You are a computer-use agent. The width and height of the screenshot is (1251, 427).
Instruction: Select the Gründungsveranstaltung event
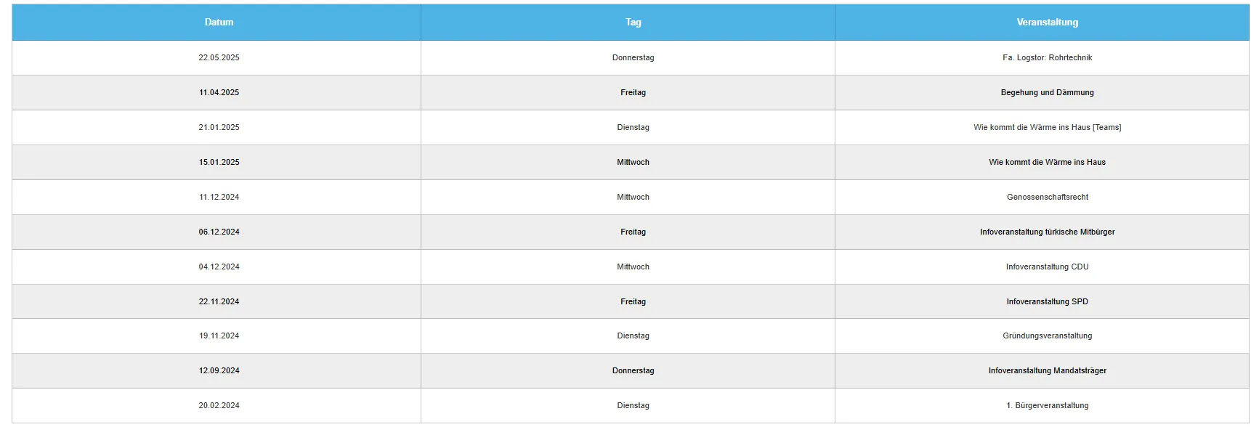(1047, 336)
